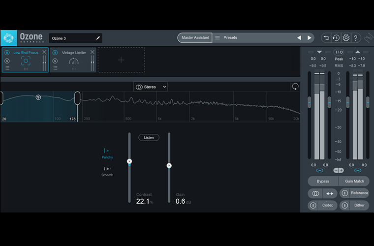Select the Low End Focus module icon

point(26,61)
